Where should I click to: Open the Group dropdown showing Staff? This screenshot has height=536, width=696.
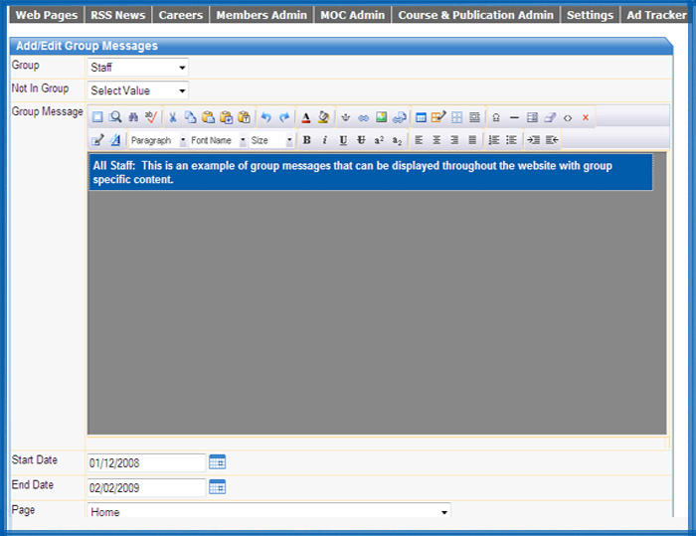click(138, 68)
